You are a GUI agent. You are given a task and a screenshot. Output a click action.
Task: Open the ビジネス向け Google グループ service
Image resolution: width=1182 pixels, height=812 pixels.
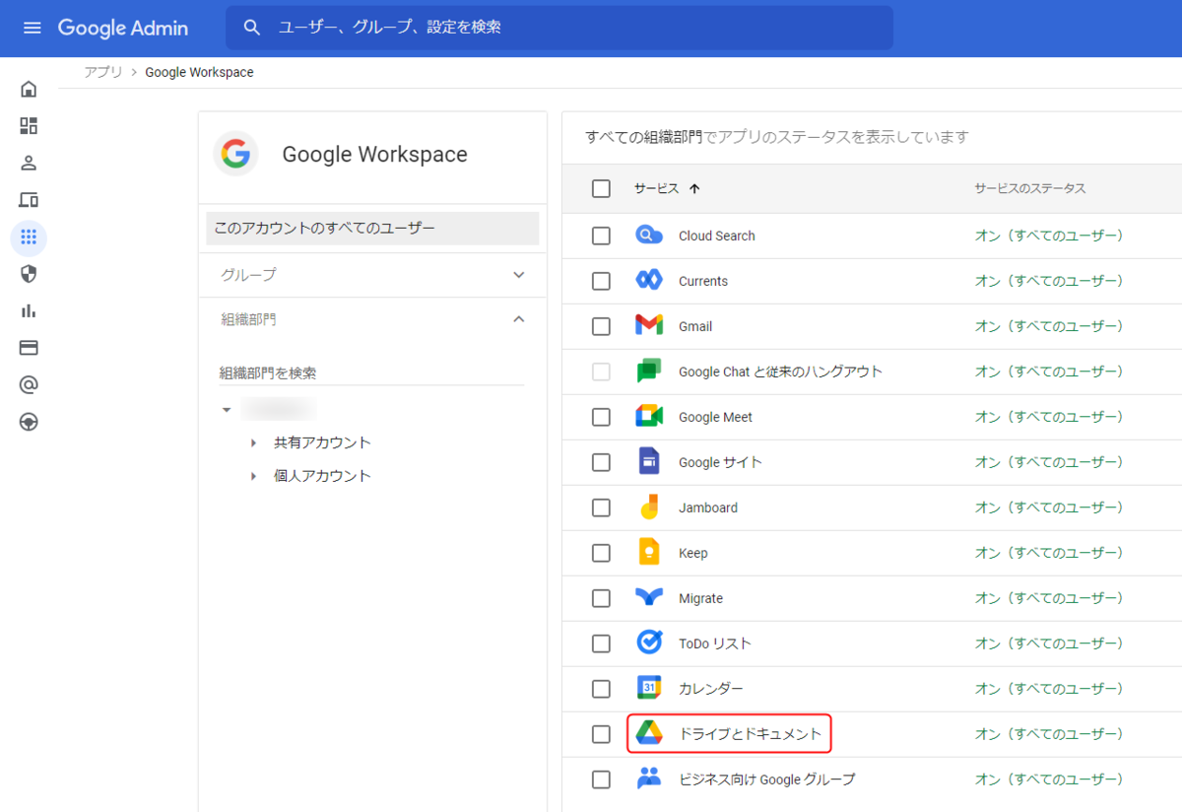[x=767, y=779]
